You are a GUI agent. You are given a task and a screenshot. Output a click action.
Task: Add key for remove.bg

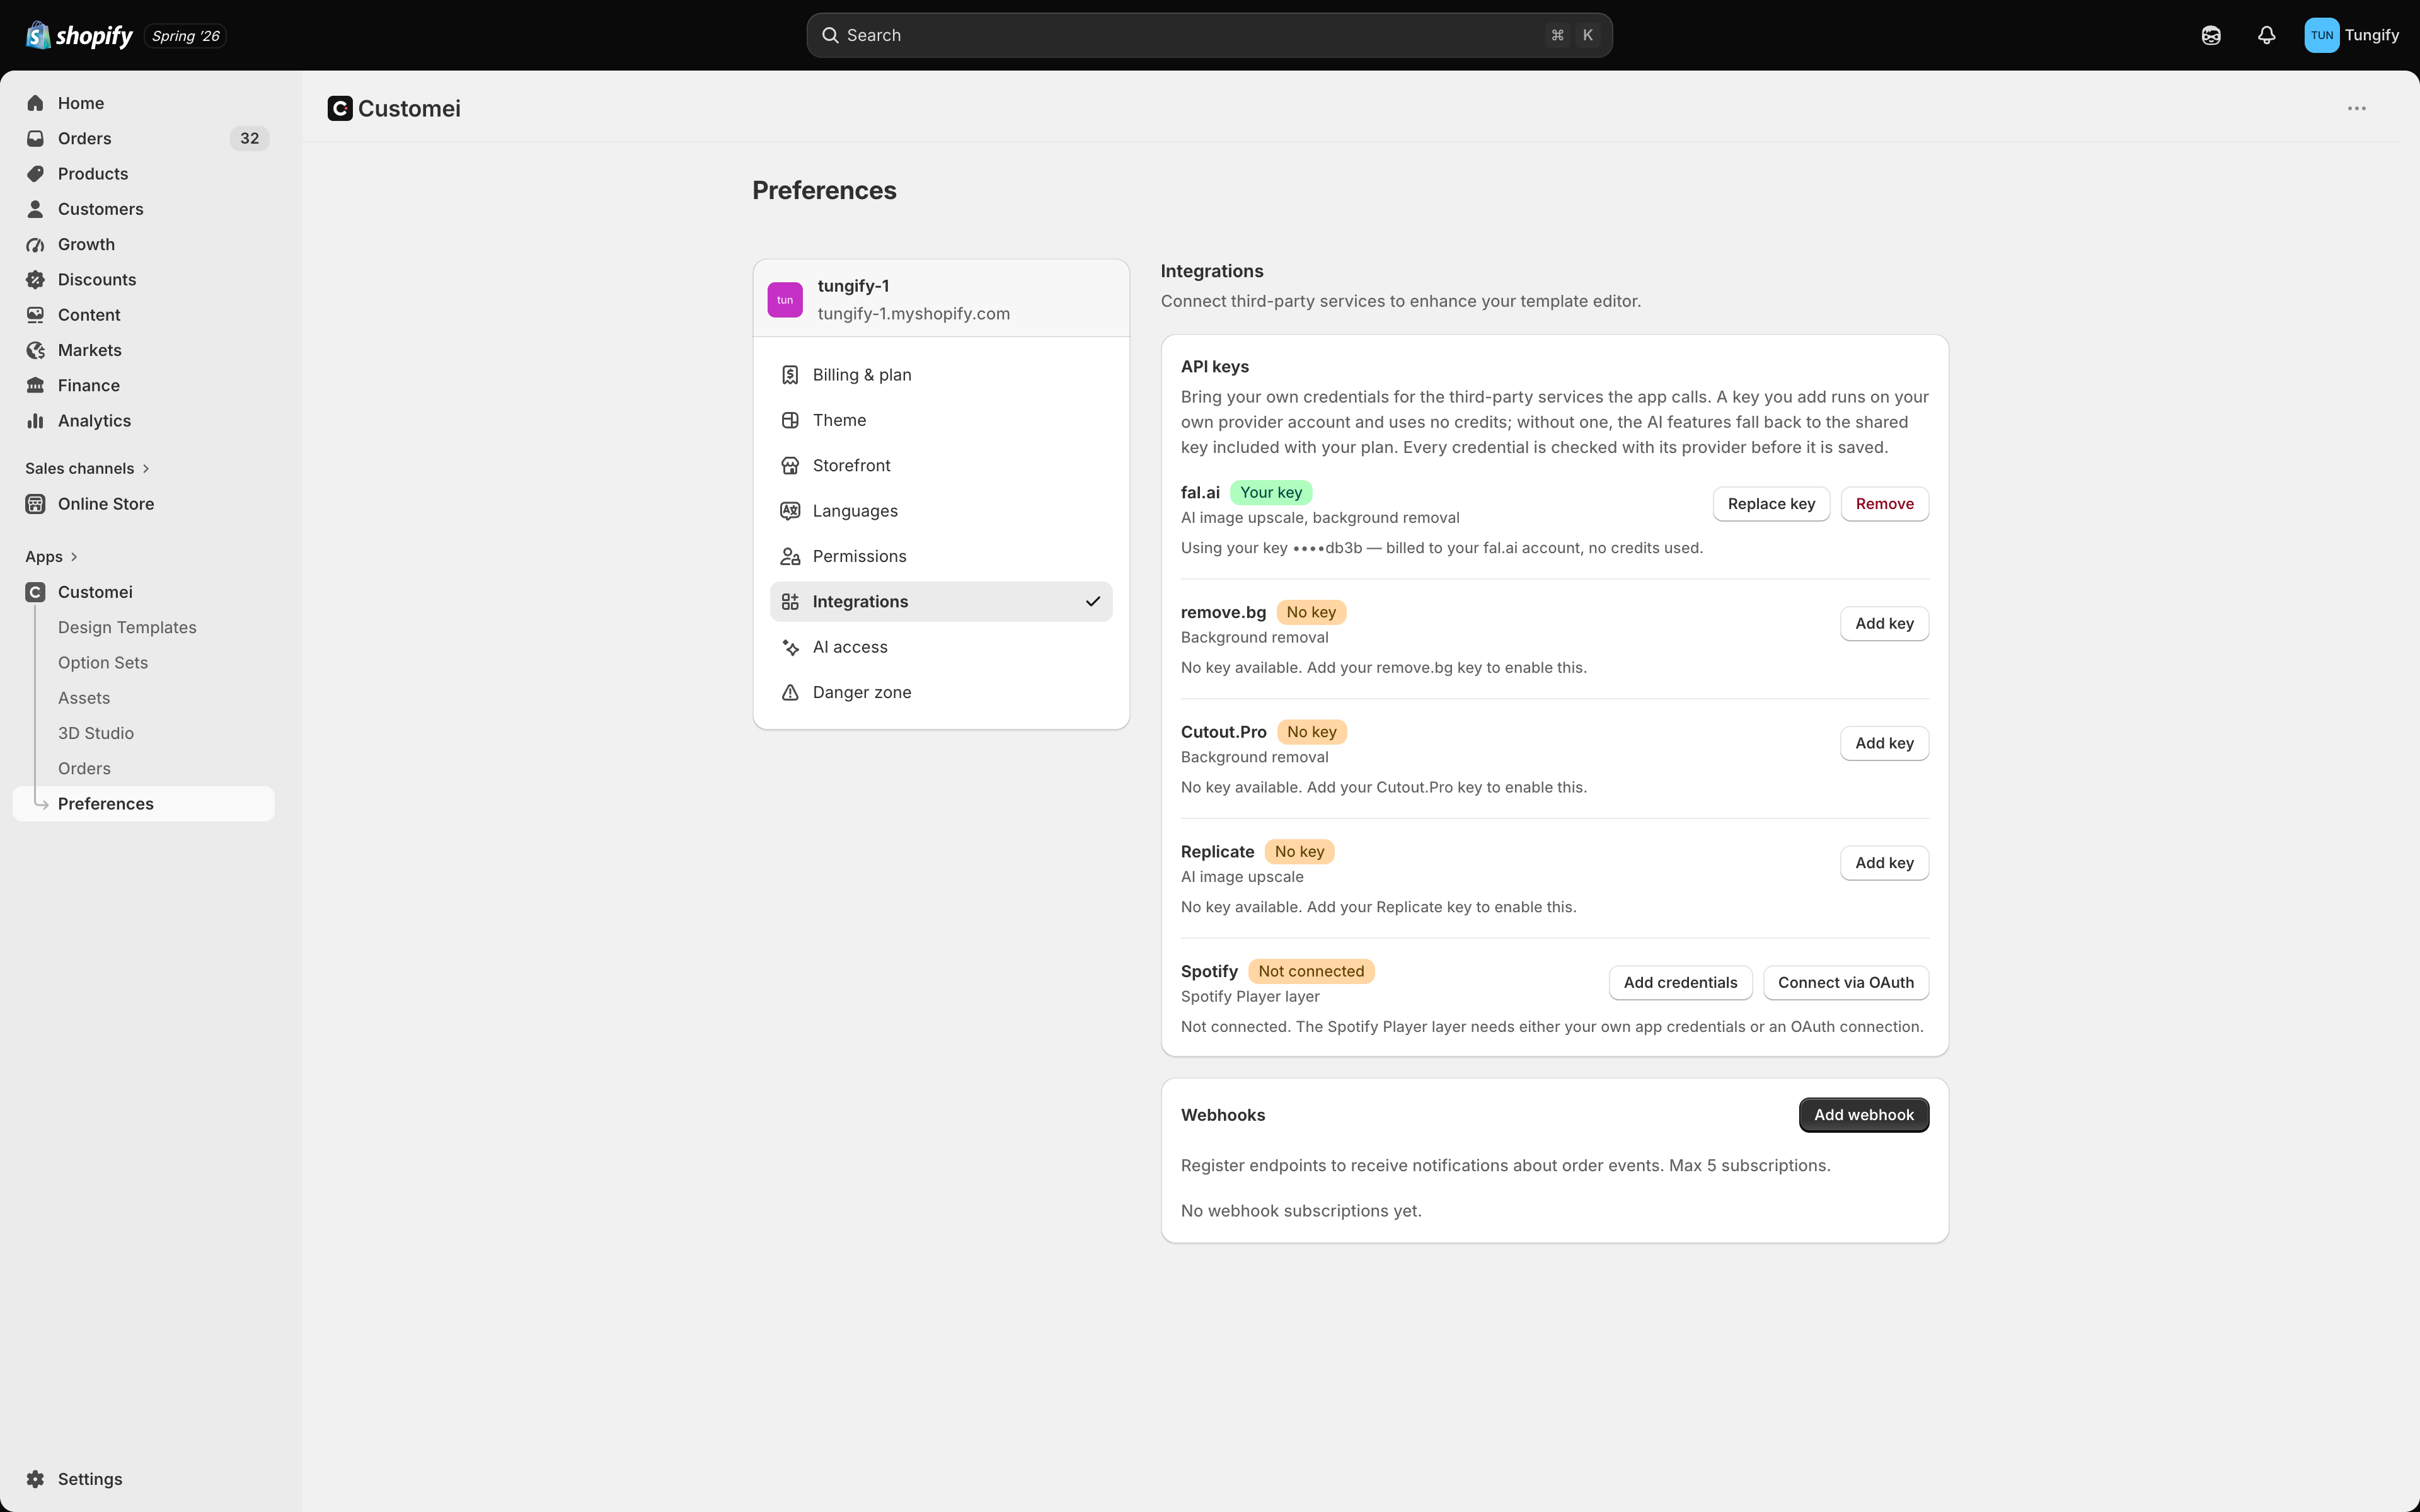pos(1884,624)
